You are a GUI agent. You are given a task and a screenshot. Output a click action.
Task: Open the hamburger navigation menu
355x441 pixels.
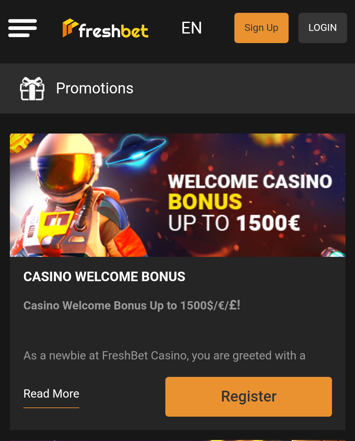(22, 28)
